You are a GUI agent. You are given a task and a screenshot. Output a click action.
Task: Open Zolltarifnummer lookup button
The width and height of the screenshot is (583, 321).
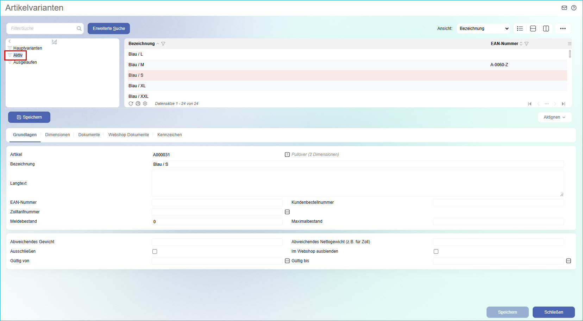(x=287, y=212)
